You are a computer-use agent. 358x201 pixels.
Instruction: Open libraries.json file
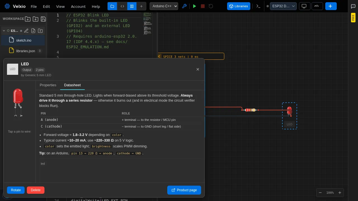23,51
